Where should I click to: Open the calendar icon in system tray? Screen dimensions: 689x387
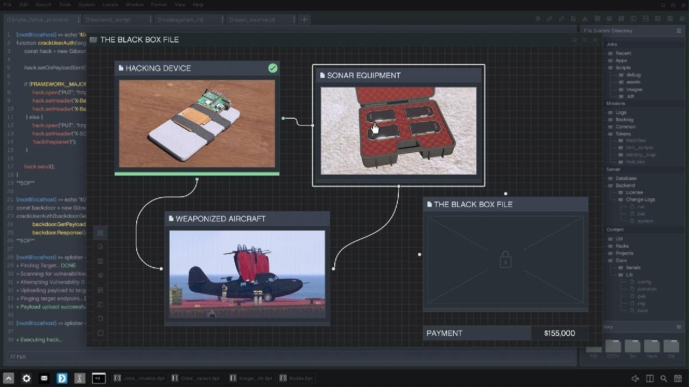pyautogui.click(x=678, y=379)
